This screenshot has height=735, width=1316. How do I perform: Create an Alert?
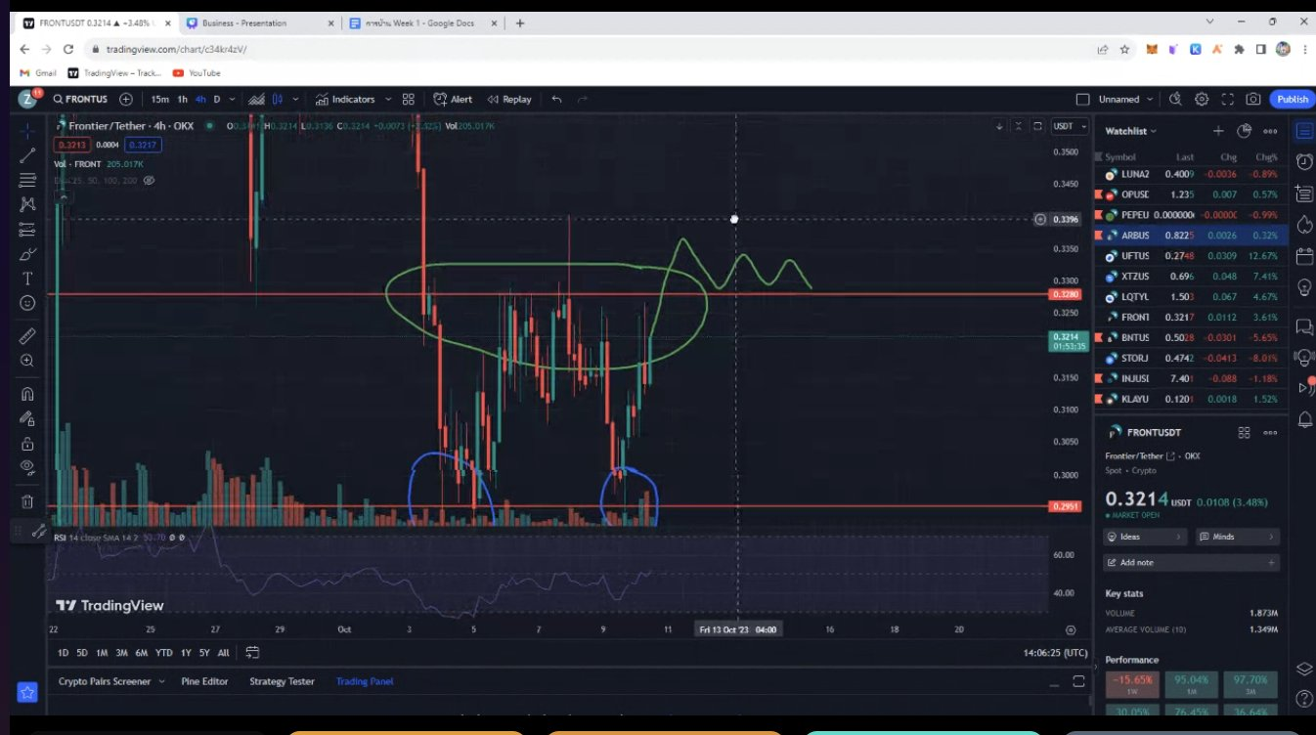pos(454,99)
